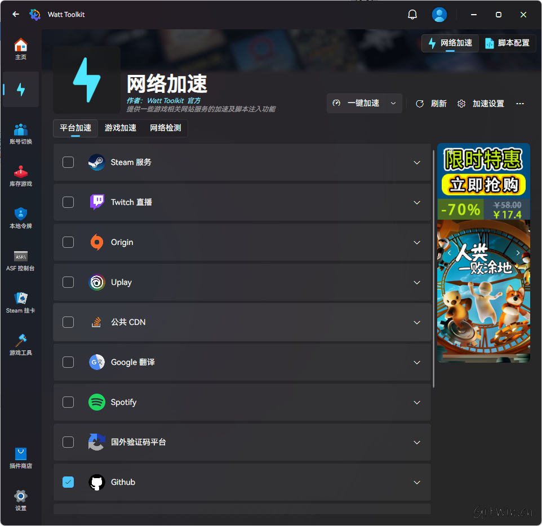This screenshot has width=542, height=526.
Task: Tick the Spotify checkbox
Action: pyautogui.click(x=68, y=402)
